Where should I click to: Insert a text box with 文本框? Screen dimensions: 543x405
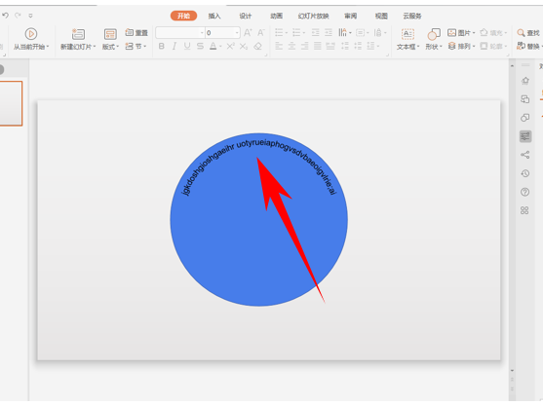coord(407,39)
